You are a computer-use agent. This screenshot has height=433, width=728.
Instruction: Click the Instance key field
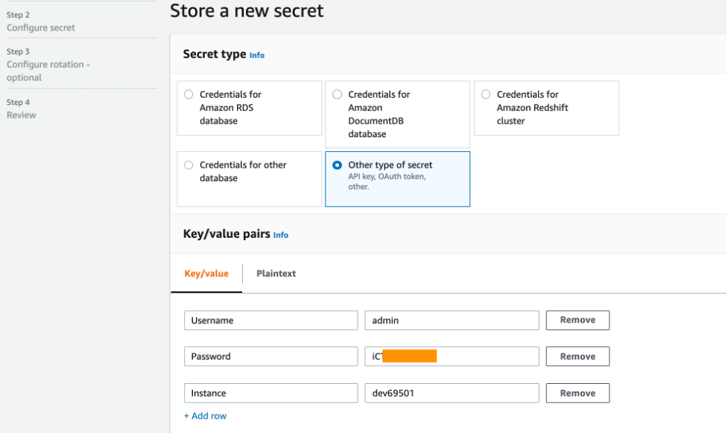click(270, 393)
